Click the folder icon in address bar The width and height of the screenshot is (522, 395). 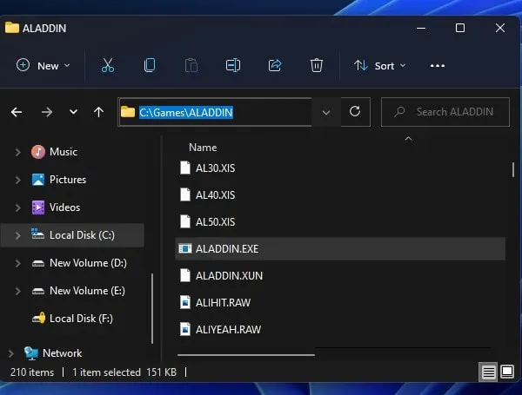[128, 112]
